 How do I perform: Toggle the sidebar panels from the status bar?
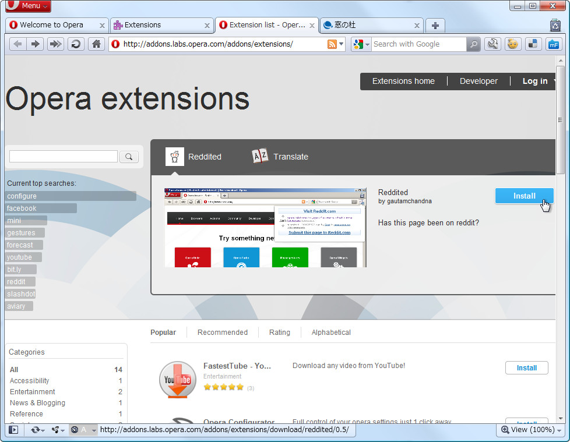tap(13, 430)
